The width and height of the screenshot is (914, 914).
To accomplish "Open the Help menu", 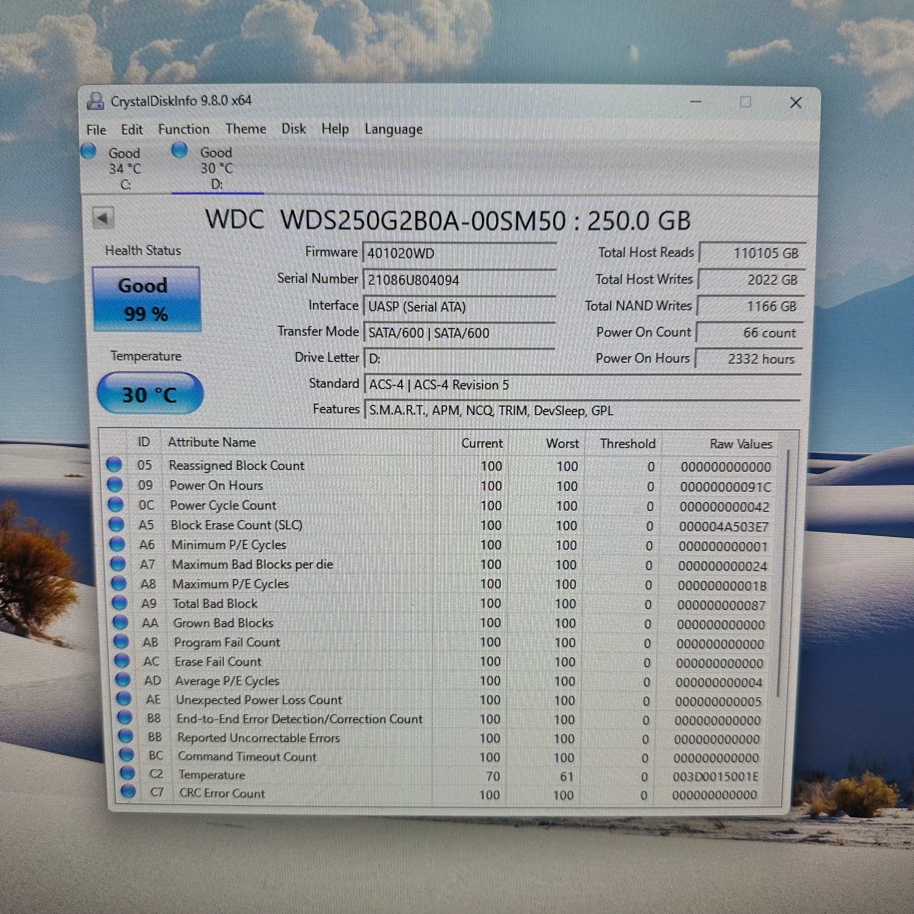I will 335,129.
